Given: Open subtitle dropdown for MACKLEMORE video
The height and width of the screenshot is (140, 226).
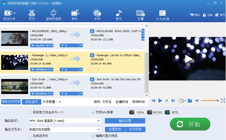Looking at the screenshot, I should [81, 46].
